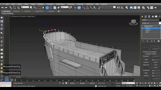This screenshot has height=90, width=161.
Task: Expand the viewport plus-sign menu
Action: (11, 16)
